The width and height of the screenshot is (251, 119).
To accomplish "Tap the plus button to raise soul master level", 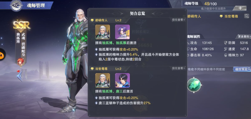I will pyautogui.click(x=240, y=8).
